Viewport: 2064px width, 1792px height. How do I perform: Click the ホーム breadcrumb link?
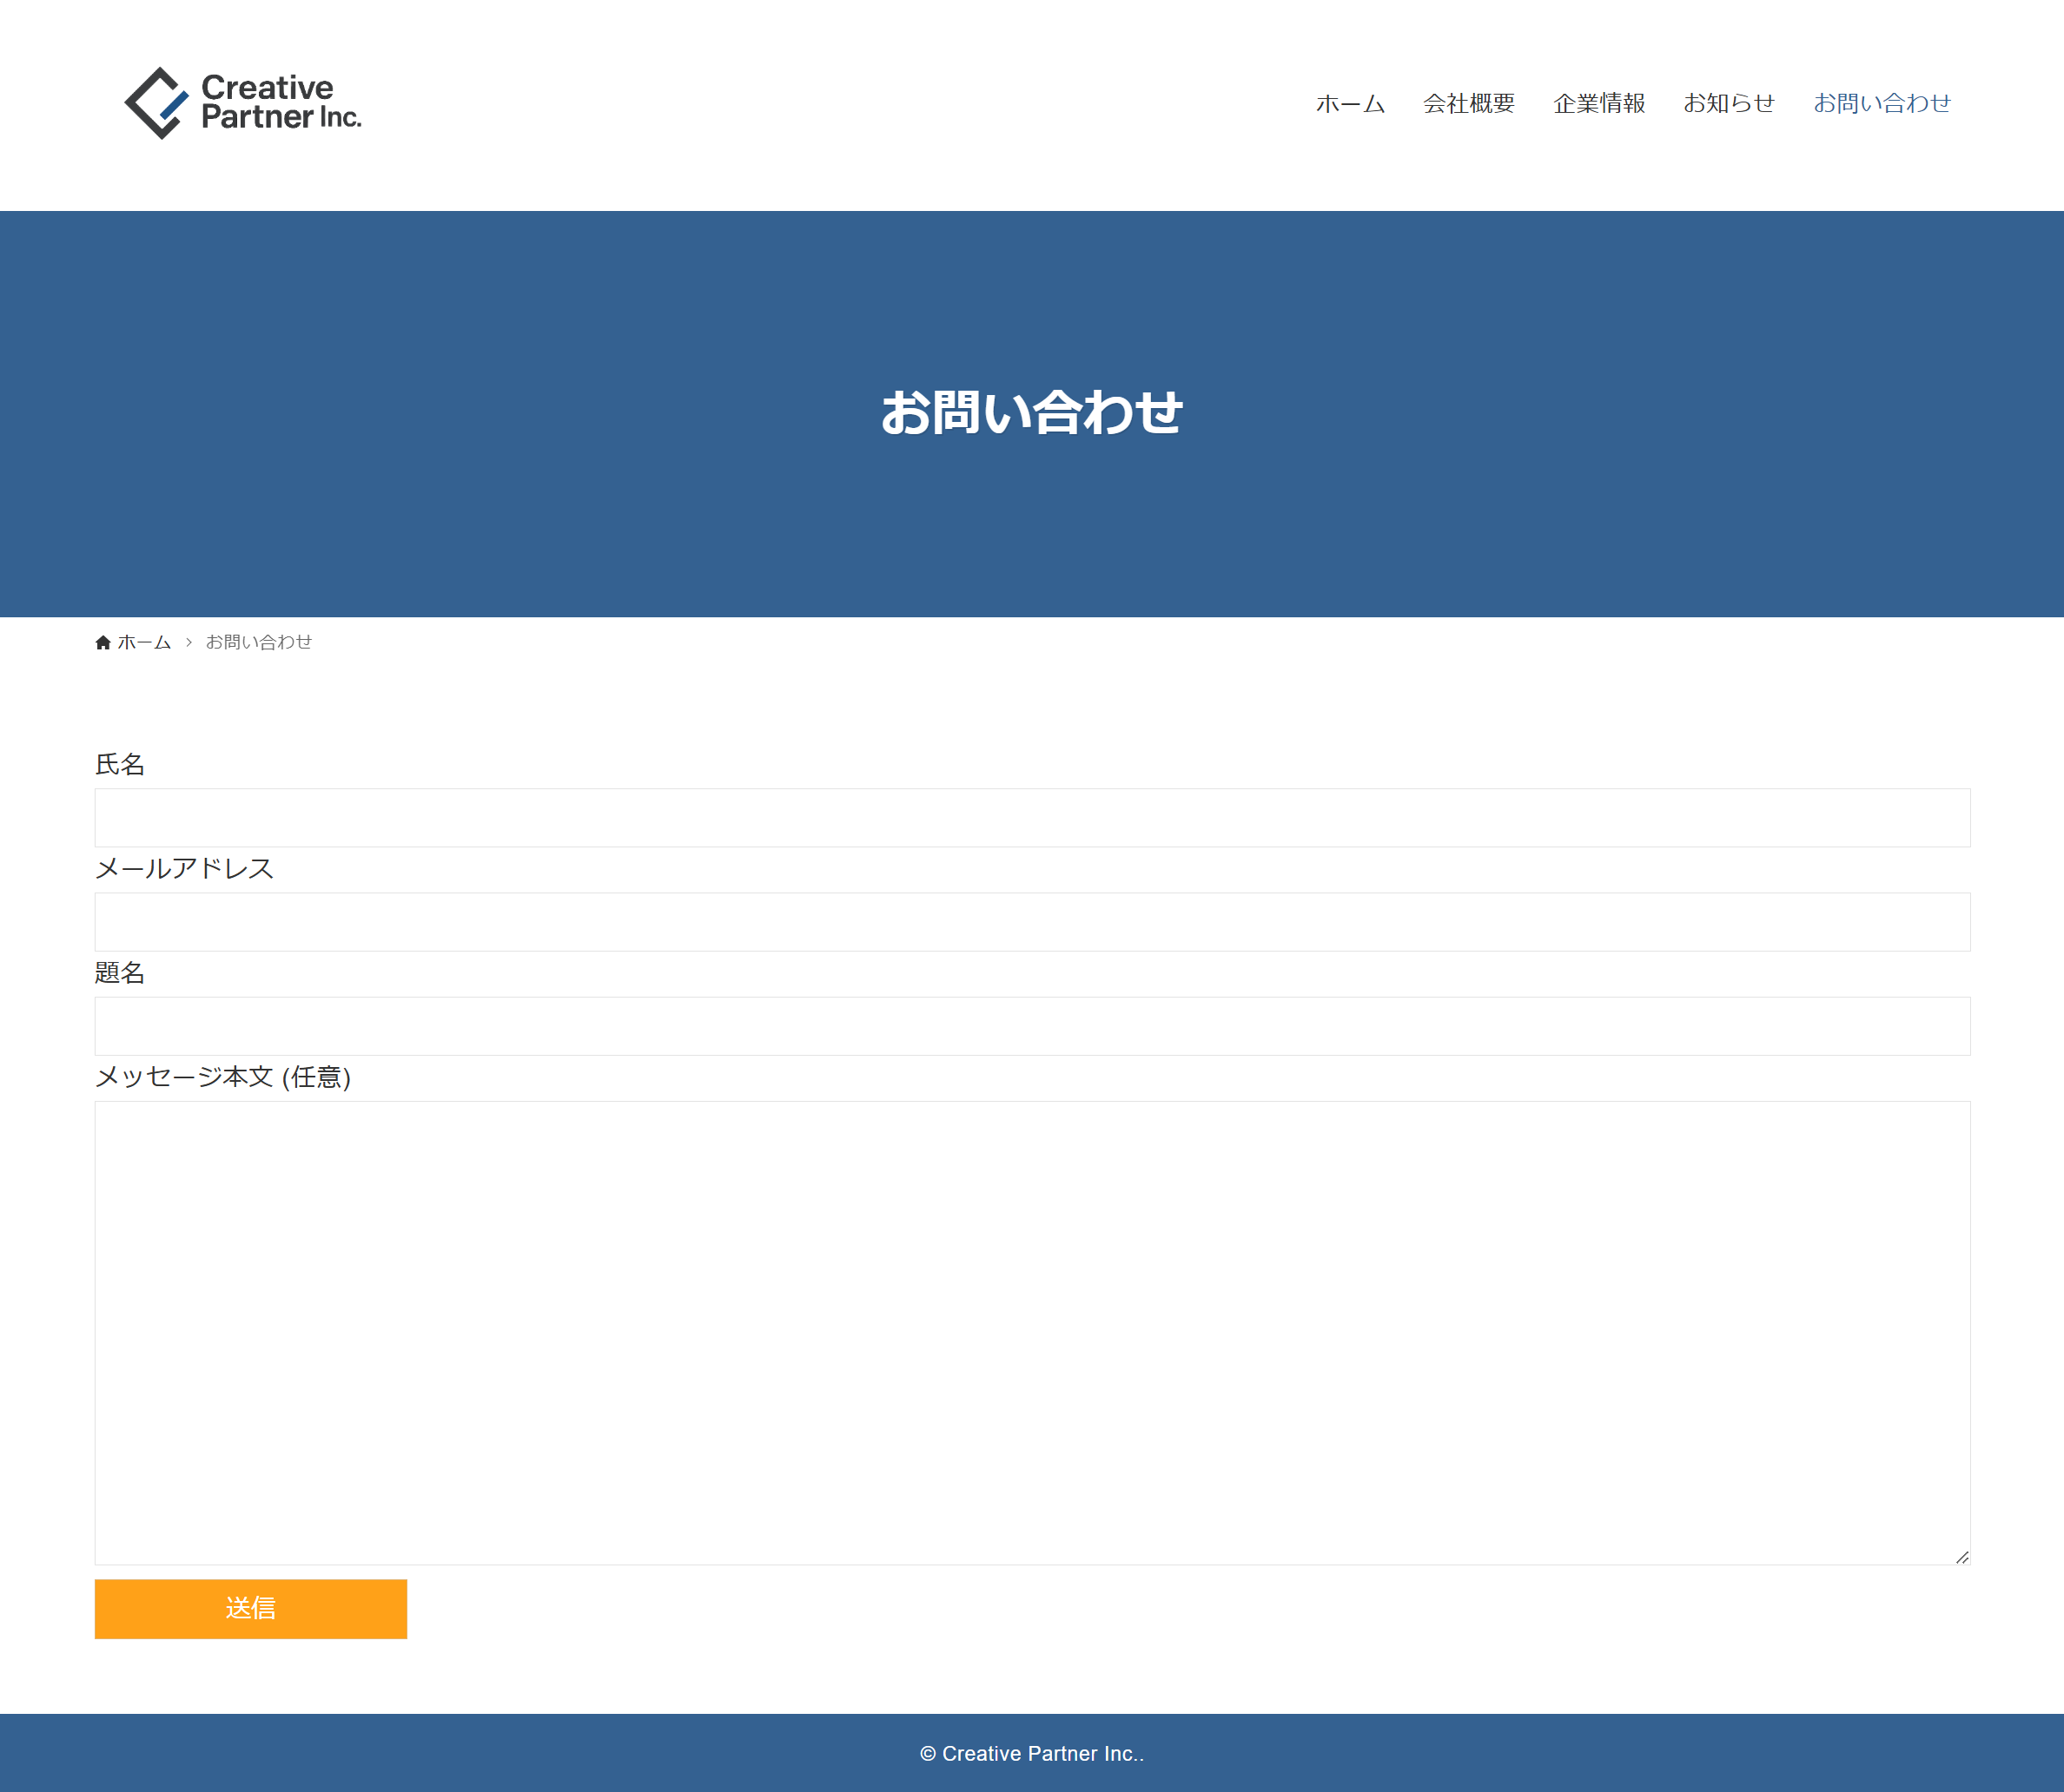144,642
